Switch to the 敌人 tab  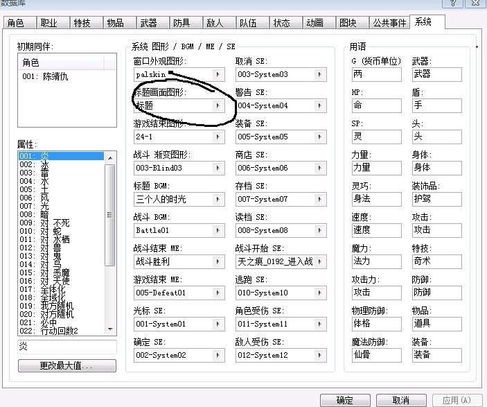pyautogui.click(x=220, y=23)
